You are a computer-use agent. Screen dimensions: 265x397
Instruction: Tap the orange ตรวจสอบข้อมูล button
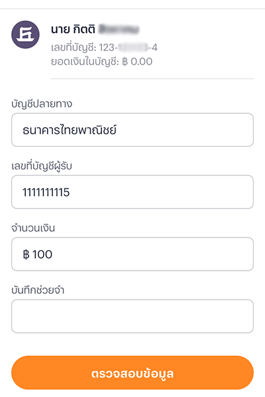click(x=132, y=373)
